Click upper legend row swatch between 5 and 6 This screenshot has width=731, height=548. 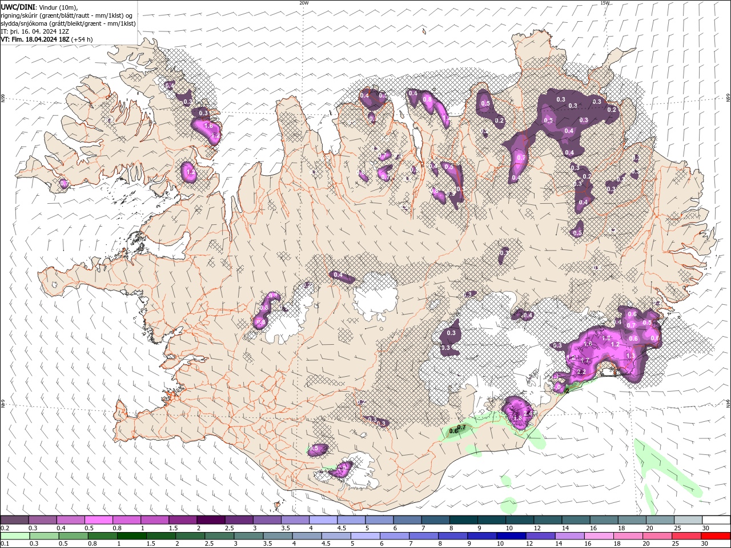click(379, 520)
